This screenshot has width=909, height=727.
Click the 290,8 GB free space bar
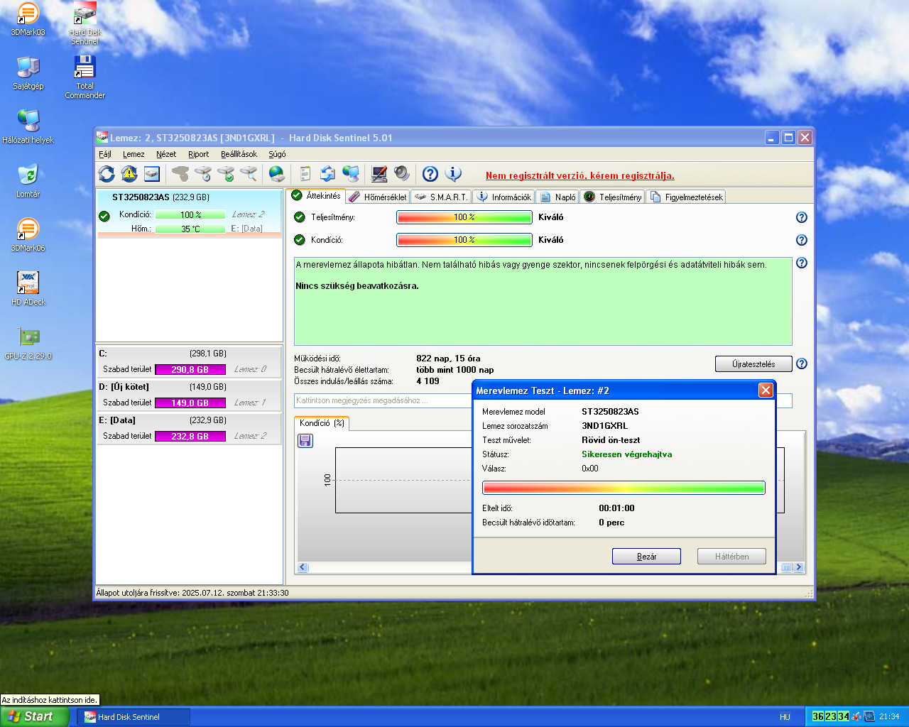pos(190,369)
